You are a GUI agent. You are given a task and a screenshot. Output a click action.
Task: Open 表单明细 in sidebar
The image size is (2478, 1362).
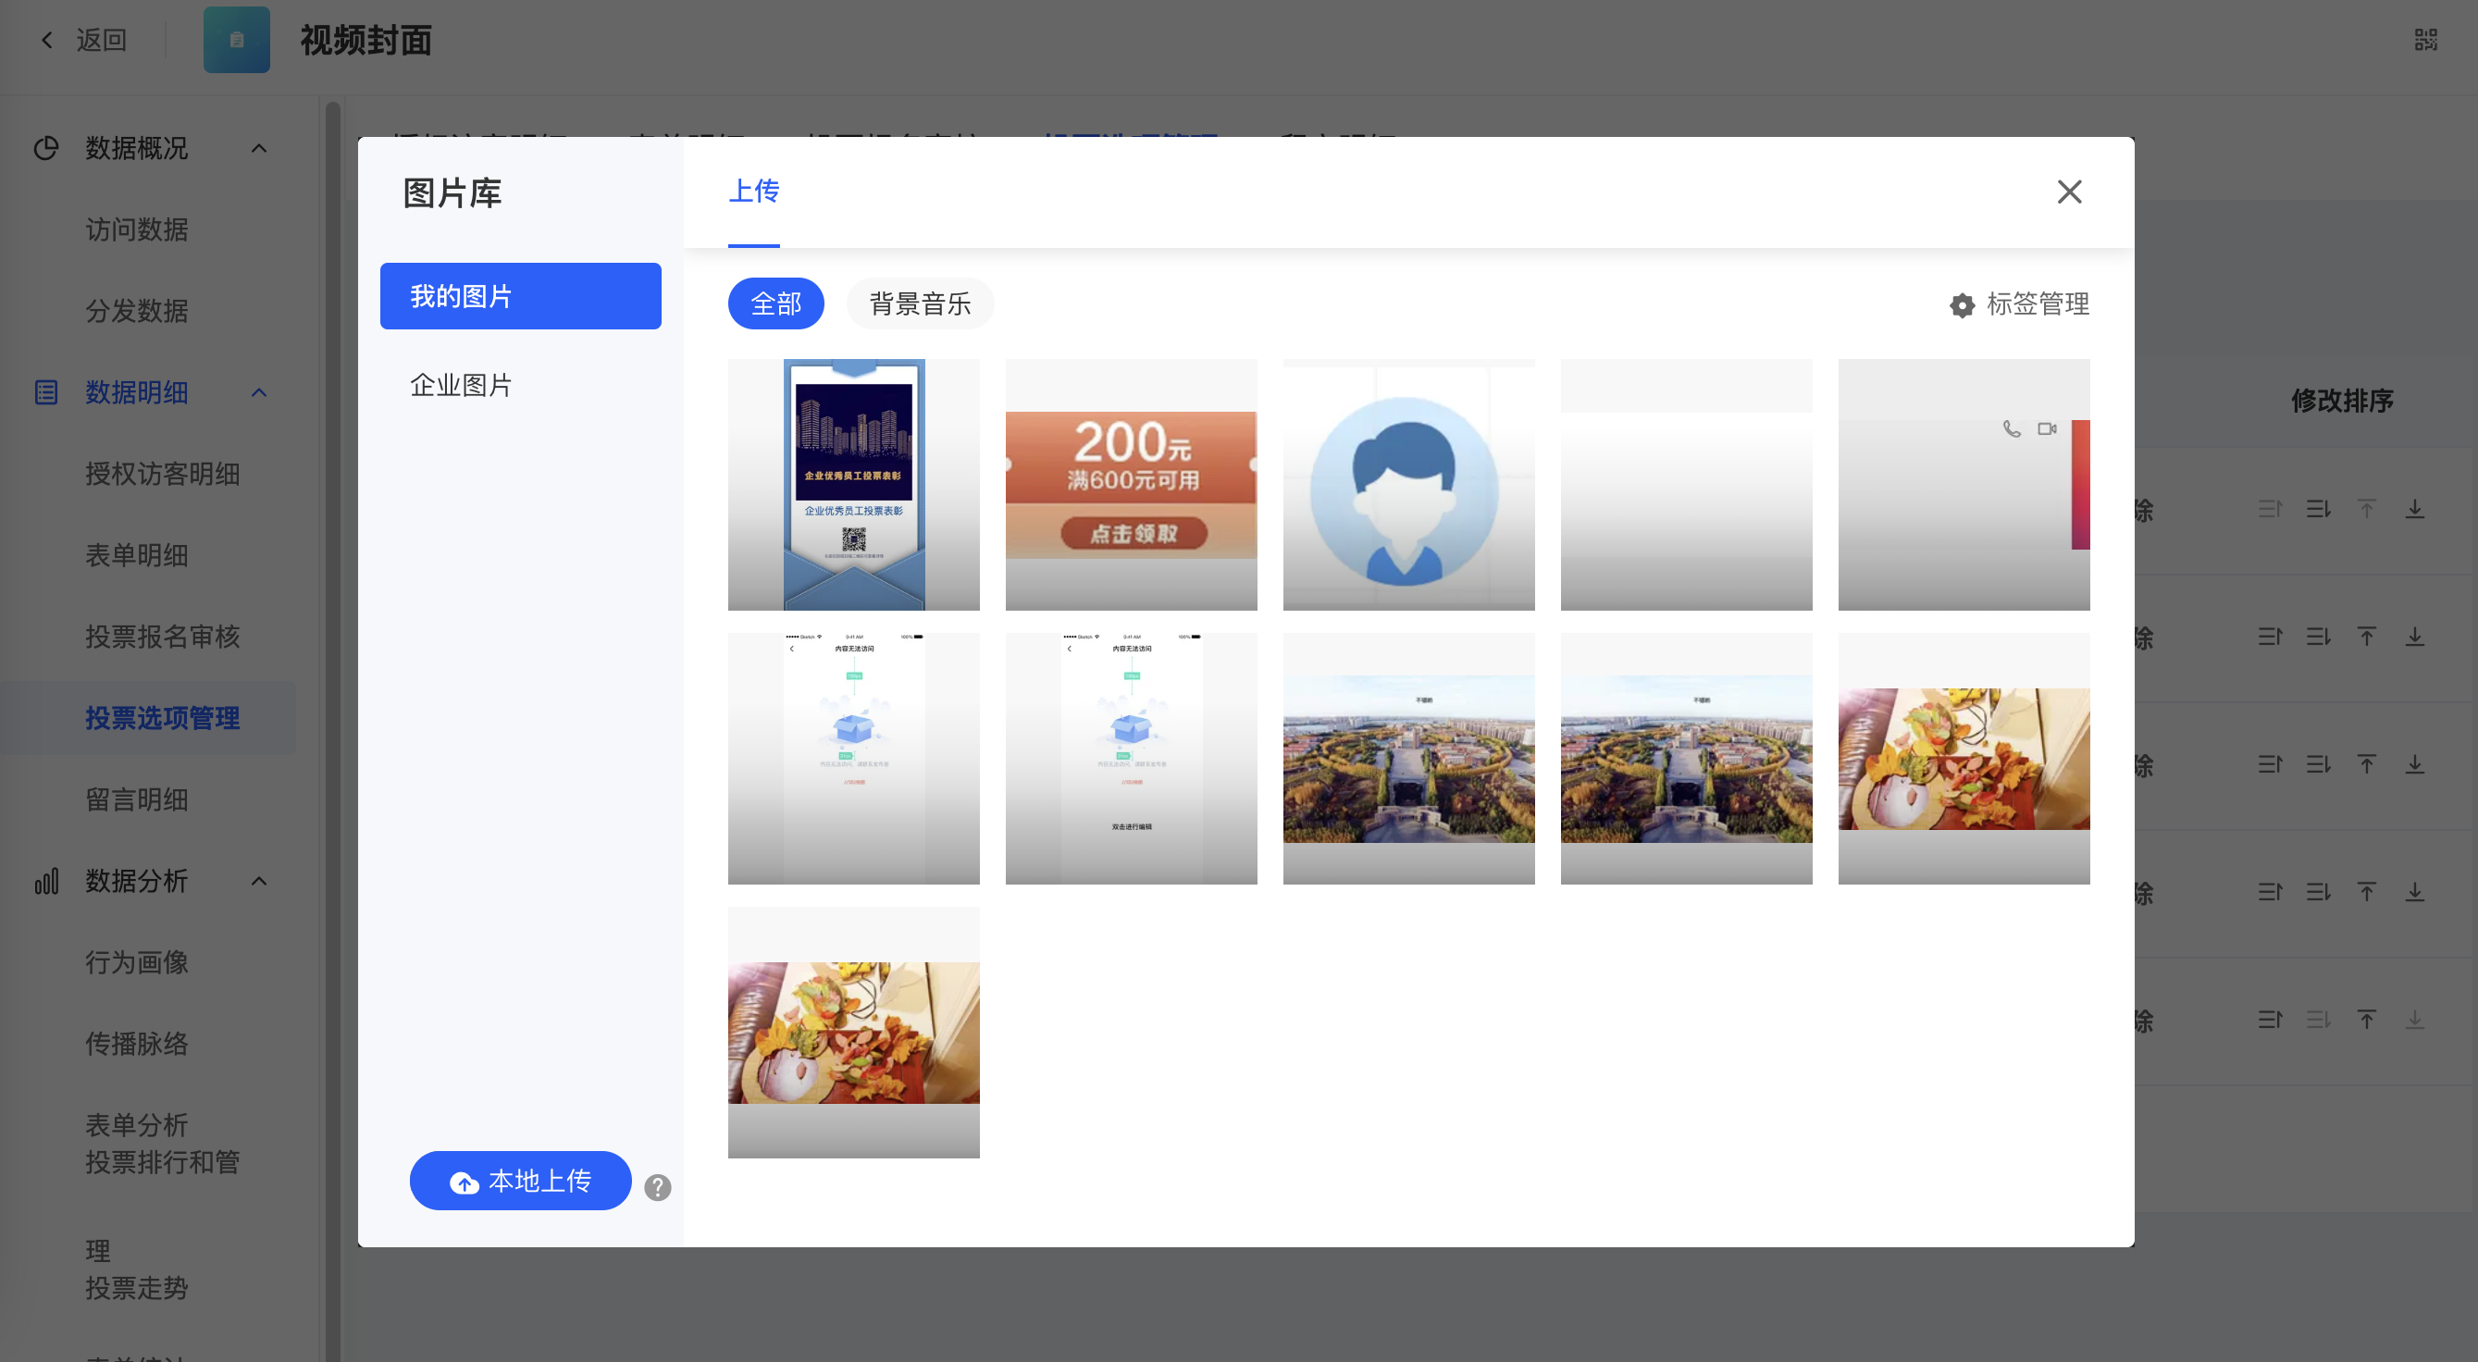137,555
